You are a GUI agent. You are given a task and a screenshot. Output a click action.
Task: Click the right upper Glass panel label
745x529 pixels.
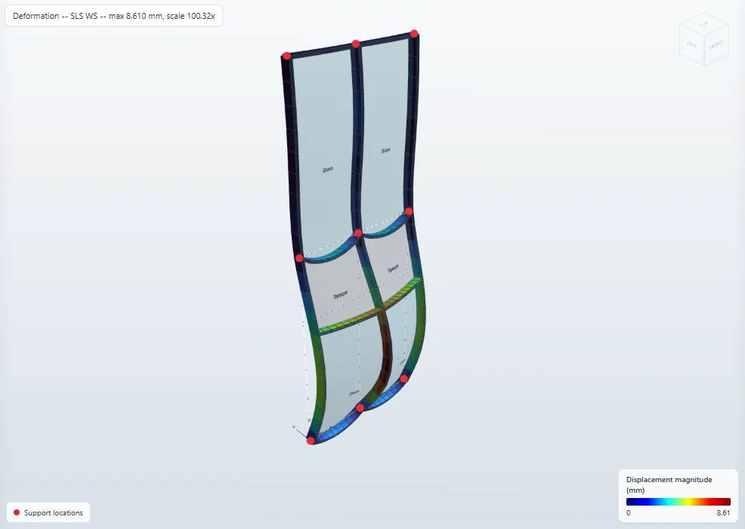pos(386,150)
